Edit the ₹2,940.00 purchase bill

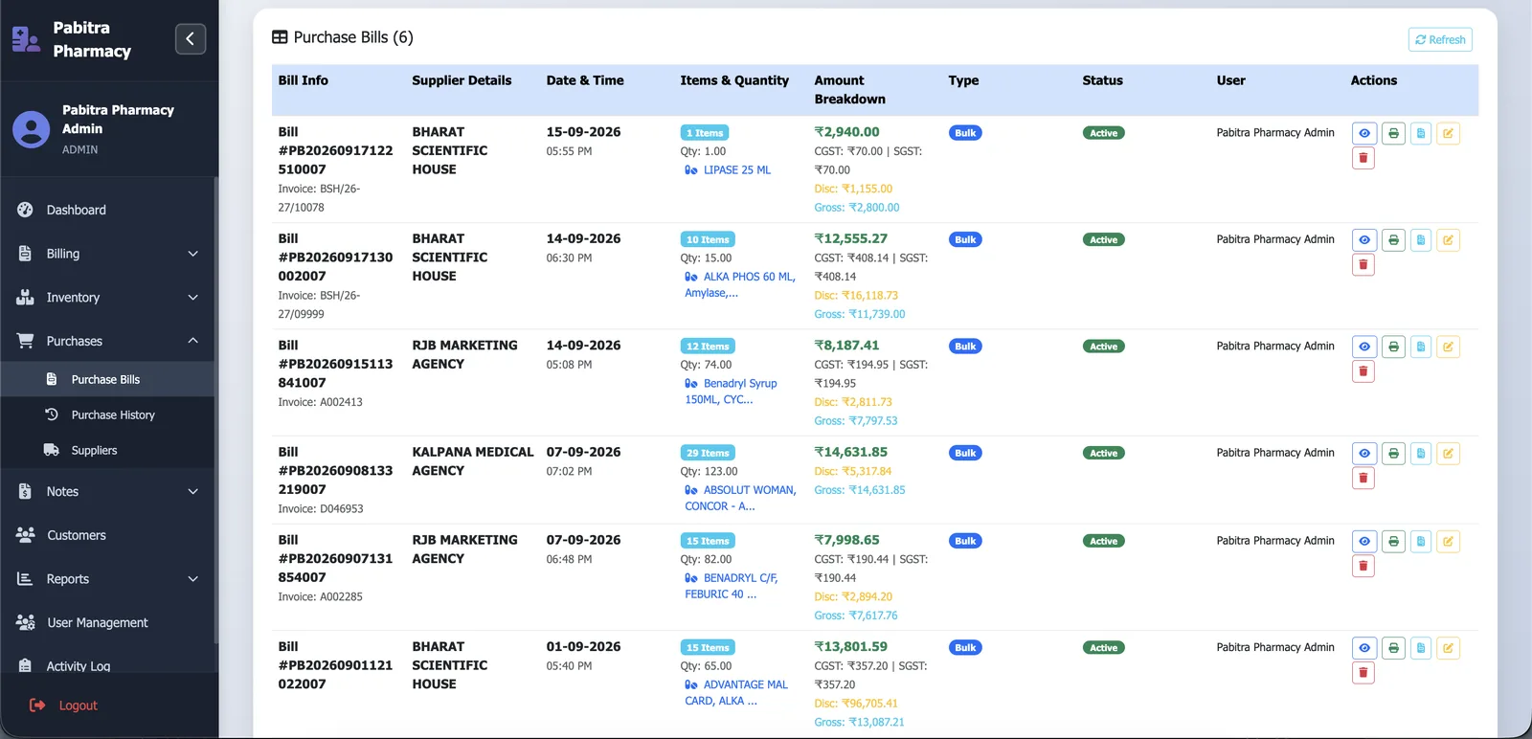coord(1449,133)
